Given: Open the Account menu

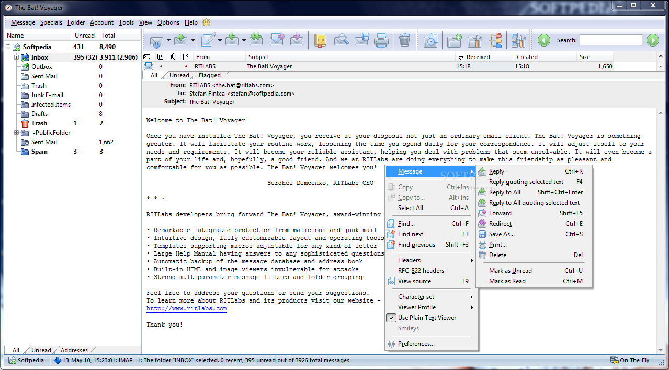Looking at the screenshot, I should click(x=101, y=22).
